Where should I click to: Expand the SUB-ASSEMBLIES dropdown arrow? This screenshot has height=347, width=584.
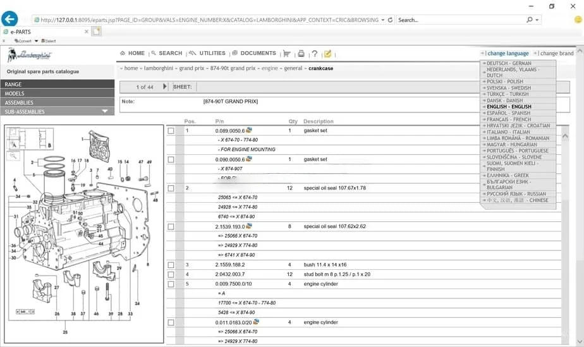105,111
